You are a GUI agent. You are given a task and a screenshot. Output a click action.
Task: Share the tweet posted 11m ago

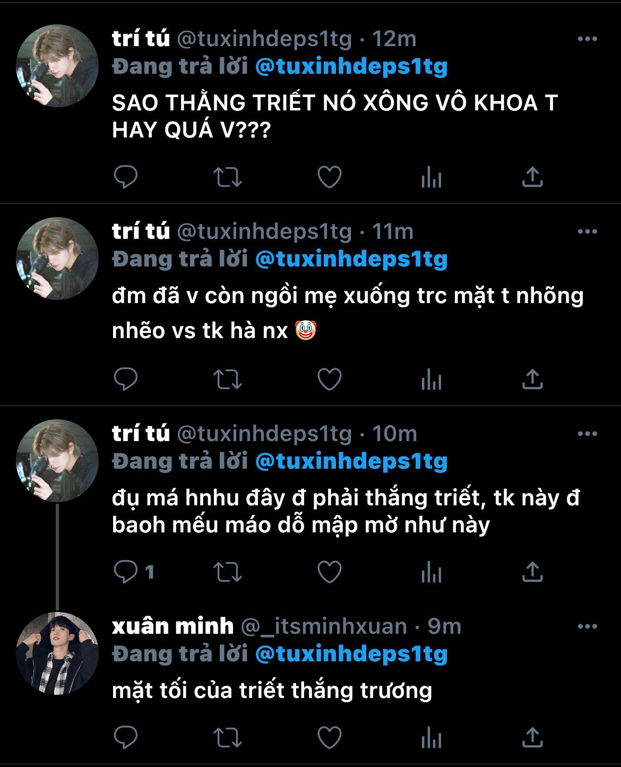point(532,380)
